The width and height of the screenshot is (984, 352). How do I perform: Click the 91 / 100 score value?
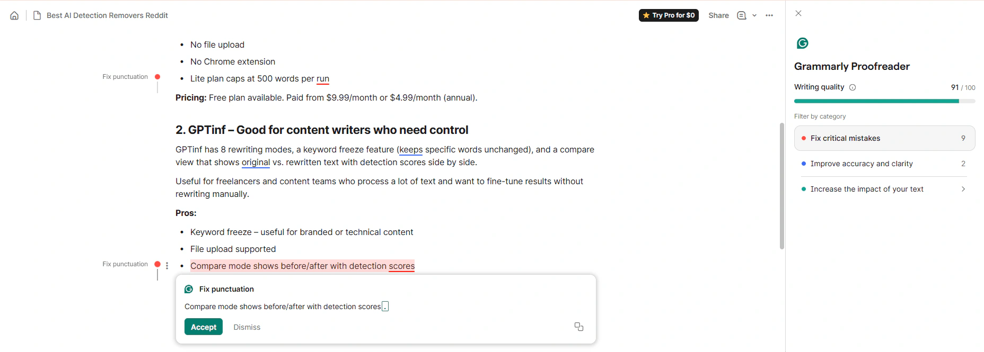(x=963, y=87)
